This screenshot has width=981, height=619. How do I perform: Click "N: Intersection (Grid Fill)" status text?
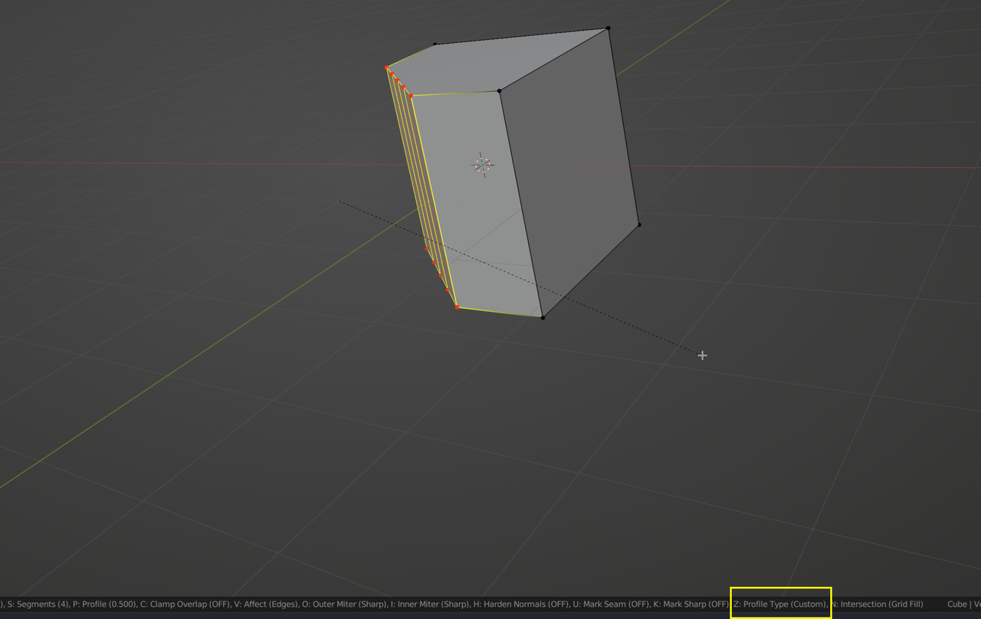coord(877,604)
